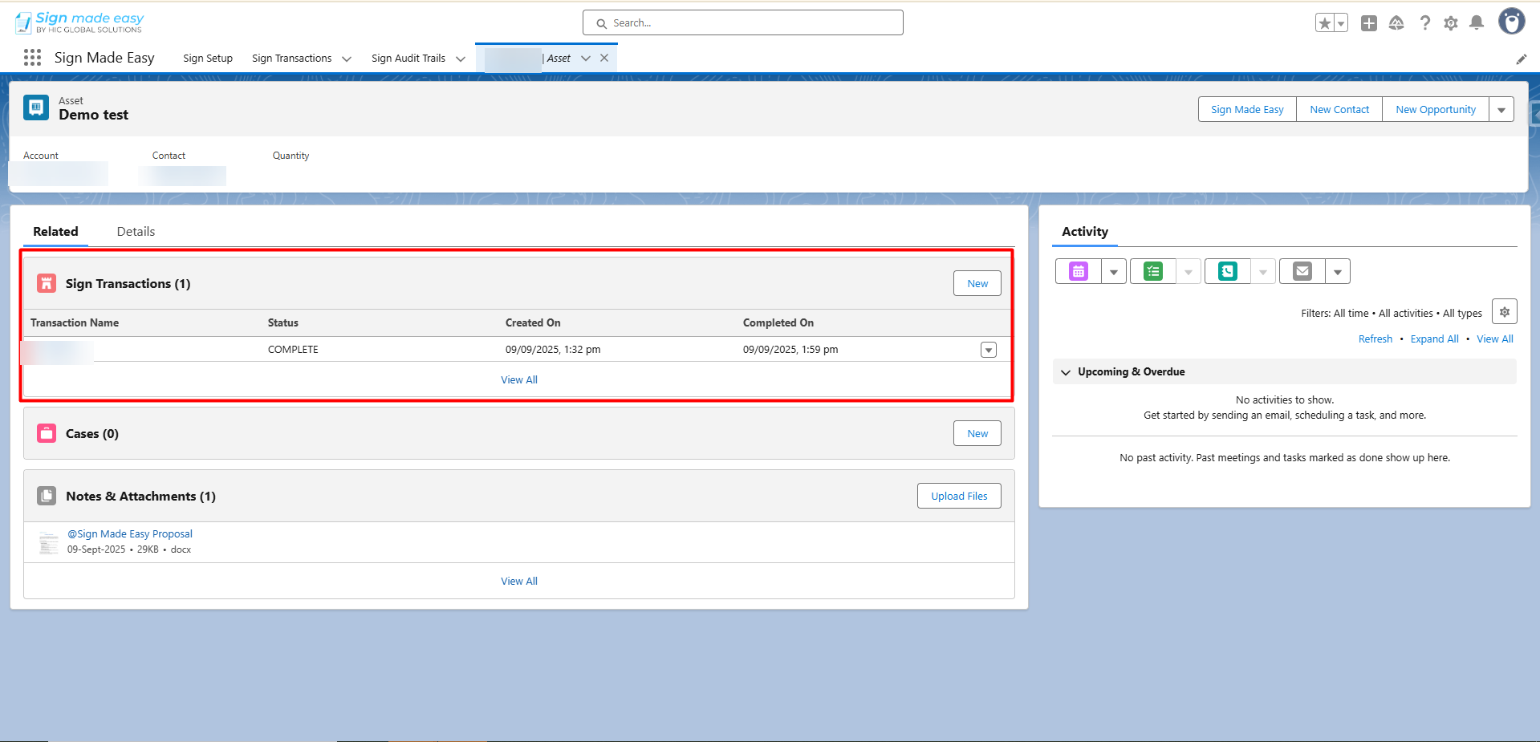Click View All in Activity panel
The width and height of the screenshot is (1540, 742).
1495,339
